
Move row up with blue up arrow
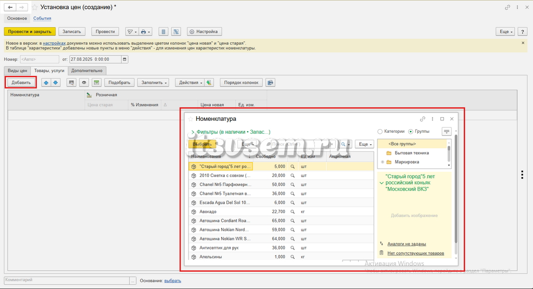[46, 83]
